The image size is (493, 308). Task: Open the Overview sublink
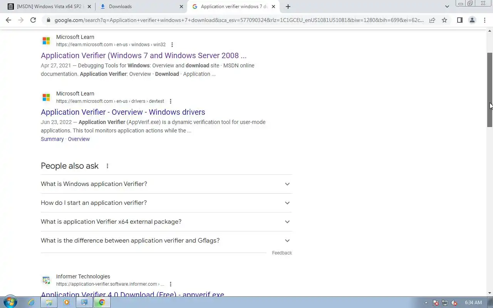(79, 139)
